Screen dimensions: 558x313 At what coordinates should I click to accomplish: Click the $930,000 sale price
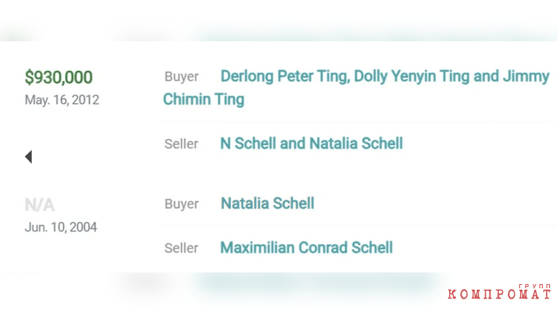59,77
